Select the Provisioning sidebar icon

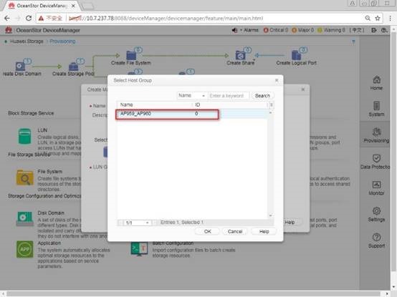376,132
